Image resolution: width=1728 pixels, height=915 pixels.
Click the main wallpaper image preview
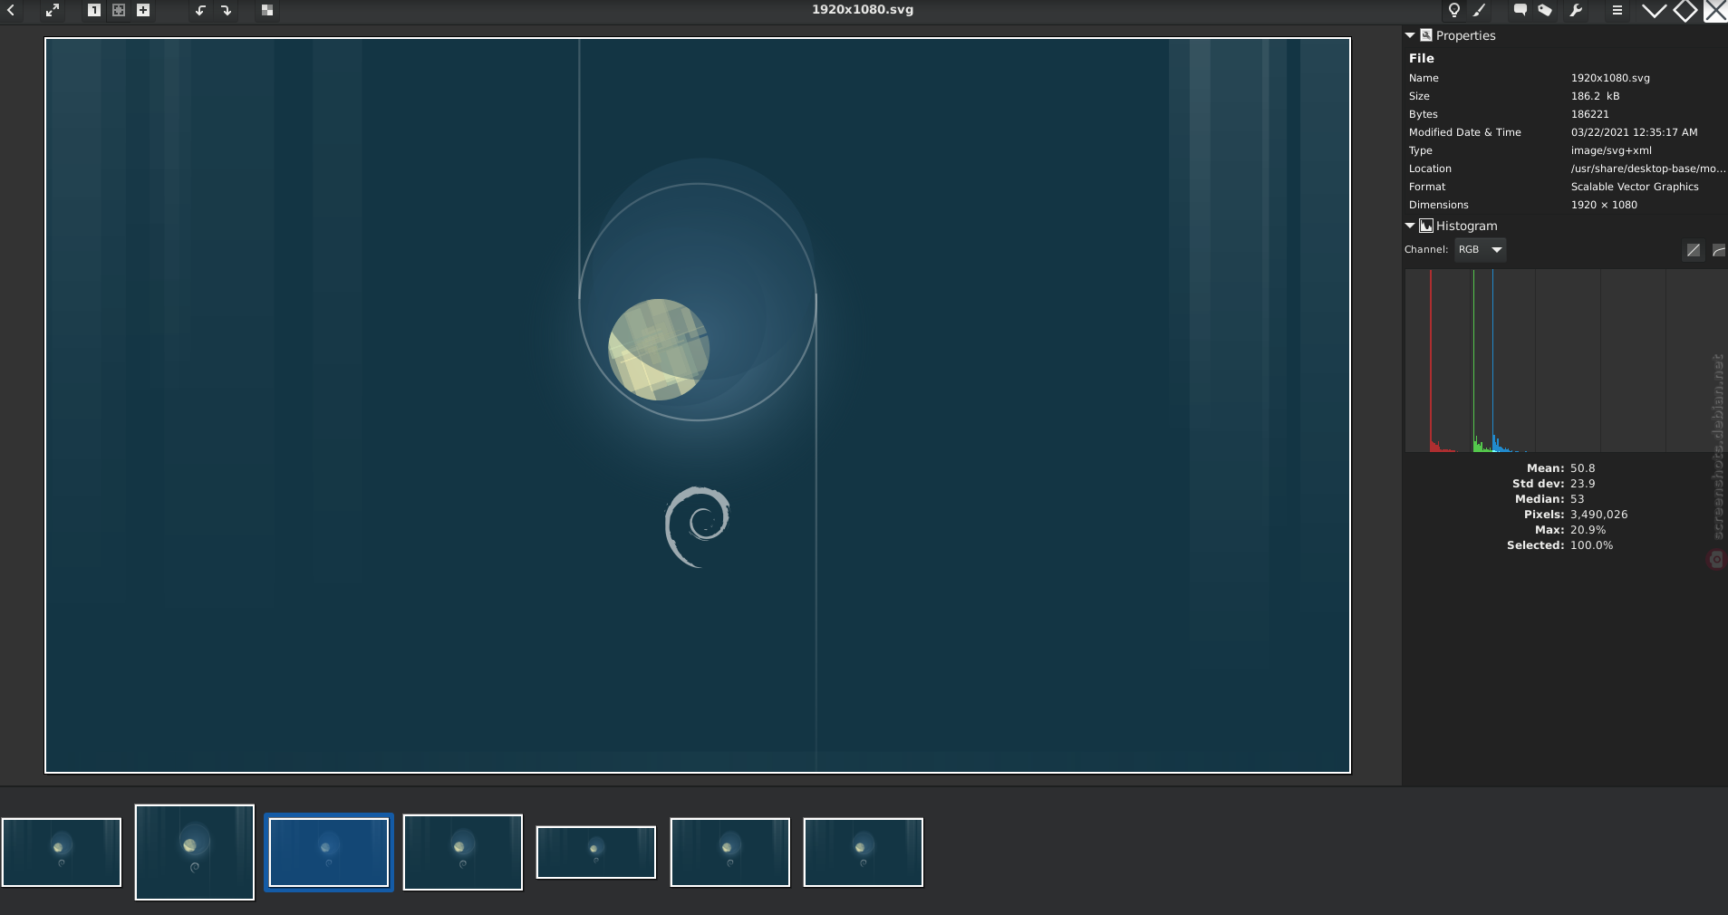[x=698, y=405]
